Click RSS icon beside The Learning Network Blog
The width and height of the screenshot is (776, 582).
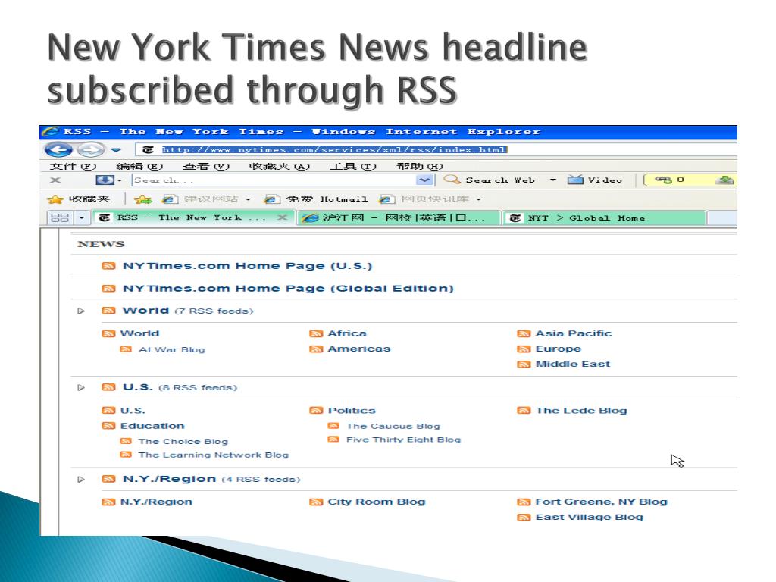tap(127, 455)
